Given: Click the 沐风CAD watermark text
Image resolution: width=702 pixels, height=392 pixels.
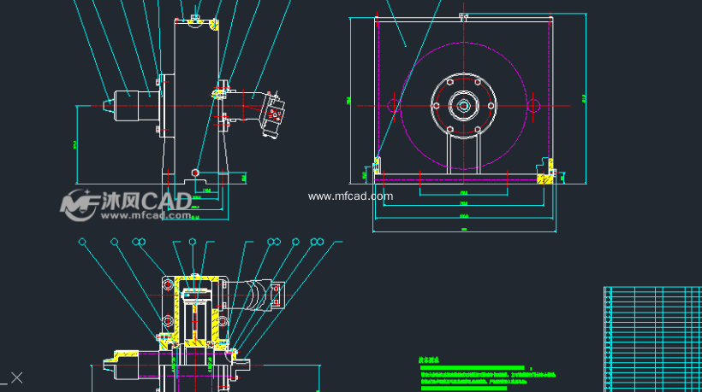Looking at the screenshot, I should (x=146, y=202).
